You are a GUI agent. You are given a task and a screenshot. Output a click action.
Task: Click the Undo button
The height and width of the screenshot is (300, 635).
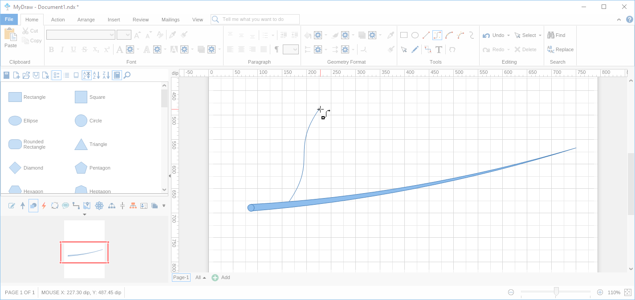click(493, 35)
